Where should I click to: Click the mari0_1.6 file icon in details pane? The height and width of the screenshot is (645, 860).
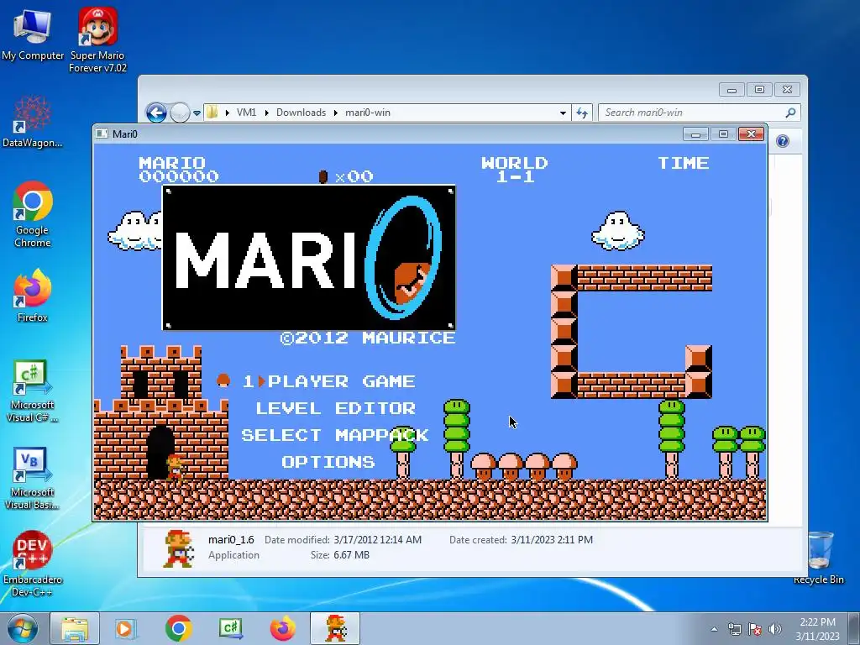tap(179, 548)
